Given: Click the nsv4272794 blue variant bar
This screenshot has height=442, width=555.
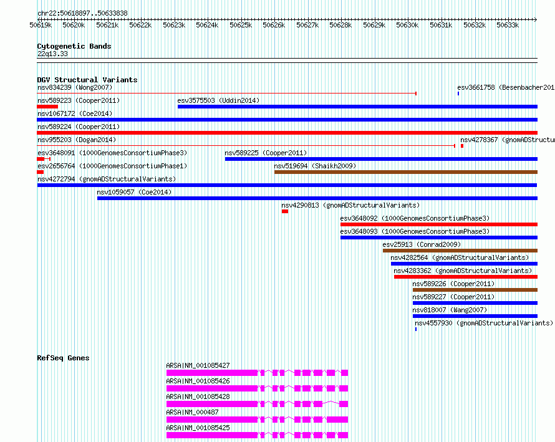Looking at the screenshot, I should 287,185.
